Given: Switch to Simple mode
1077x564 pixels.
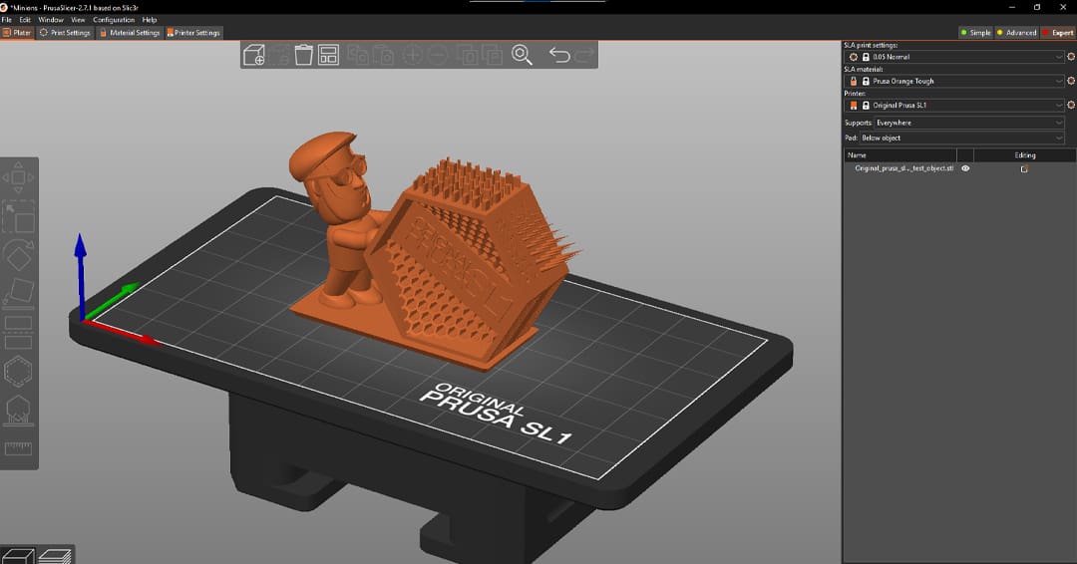Looking at the screenshot, I should click(x=975, y=32).
